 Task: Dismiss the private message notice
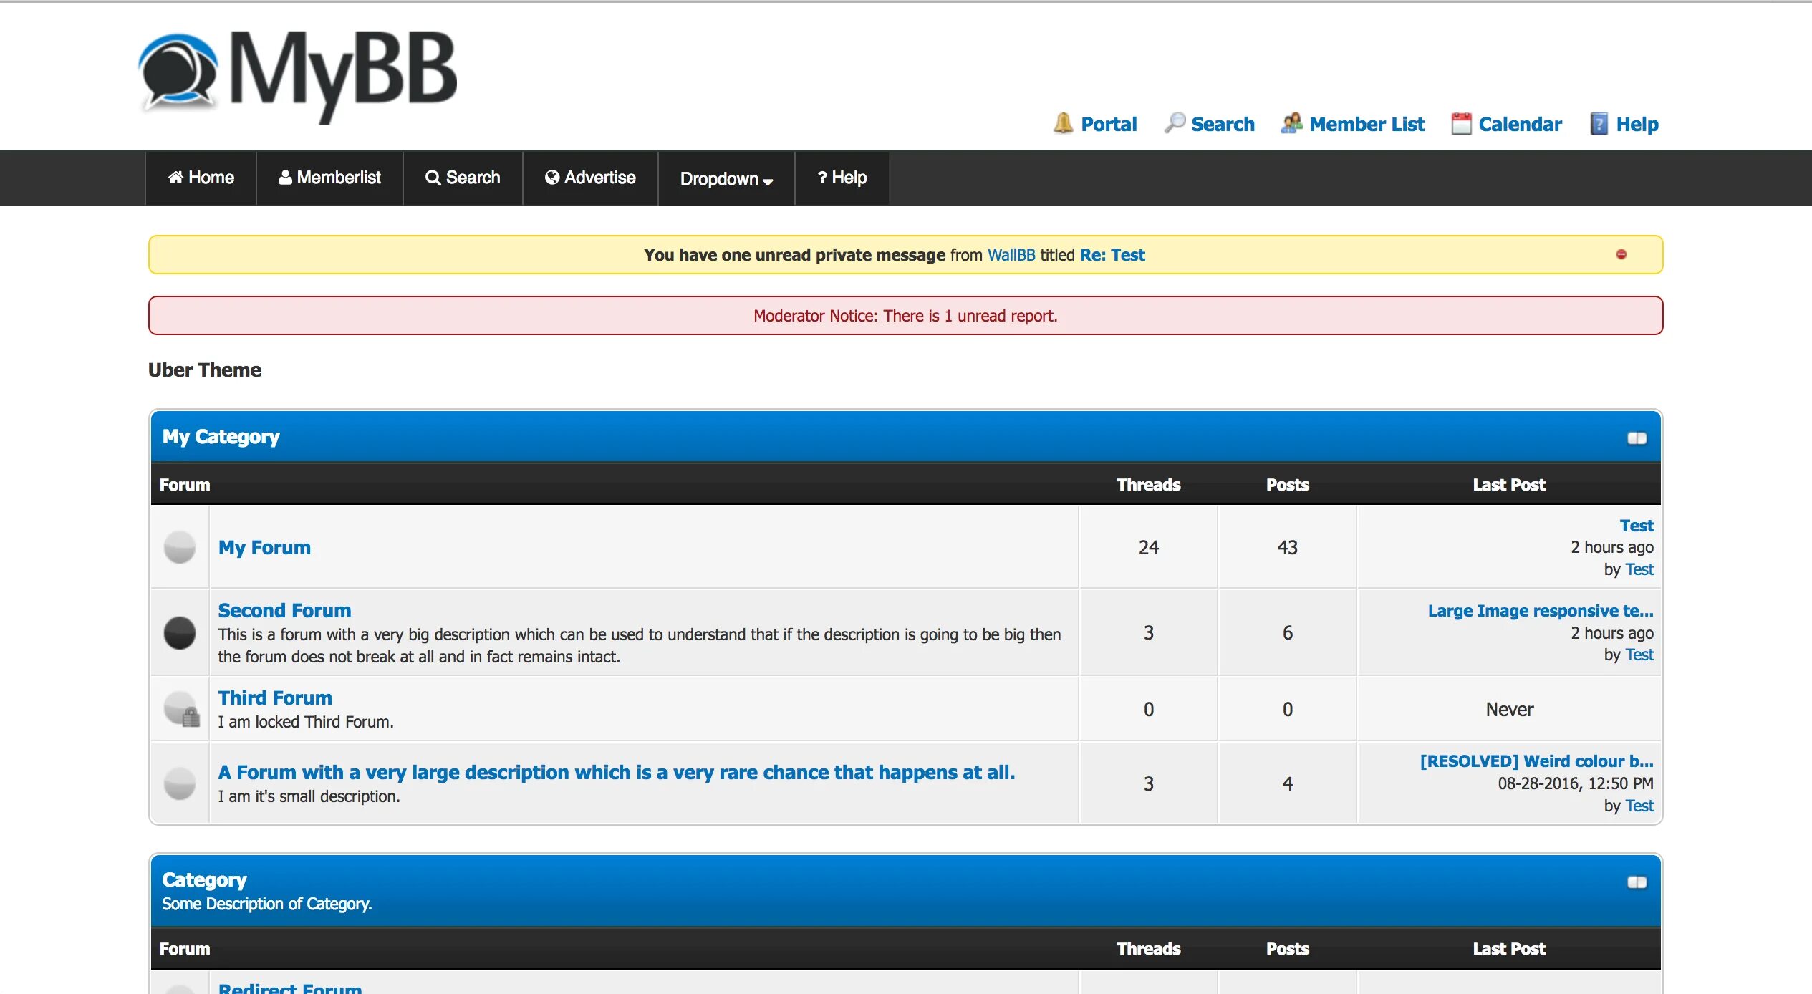(x=1621, y=254)
